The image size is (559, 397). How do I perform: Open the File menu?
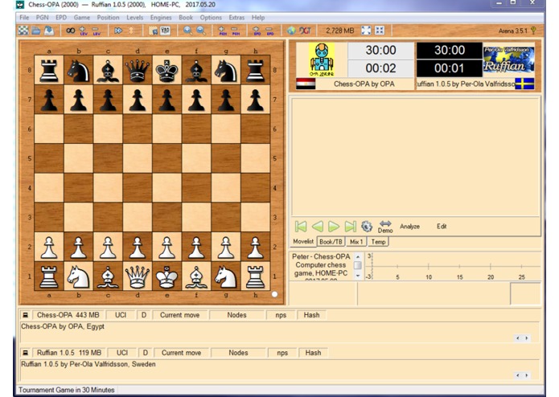pyautogui.click(x=24, y=18)
